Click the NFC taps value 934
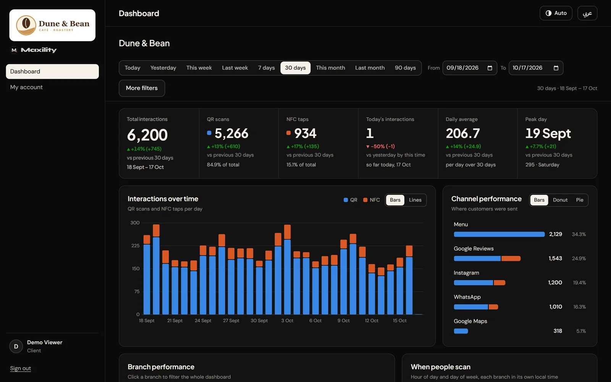Screen dimensions: 611x382 pyautogui.click(x=305, y=133)
